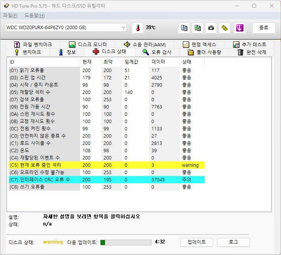
Task: Click the next update progress bar
Action: pyautogui.click(x=126, y=242)
